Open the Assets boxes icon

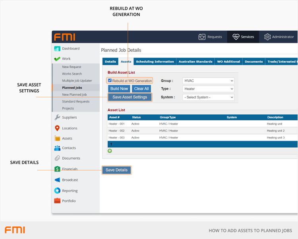(57, 139)
